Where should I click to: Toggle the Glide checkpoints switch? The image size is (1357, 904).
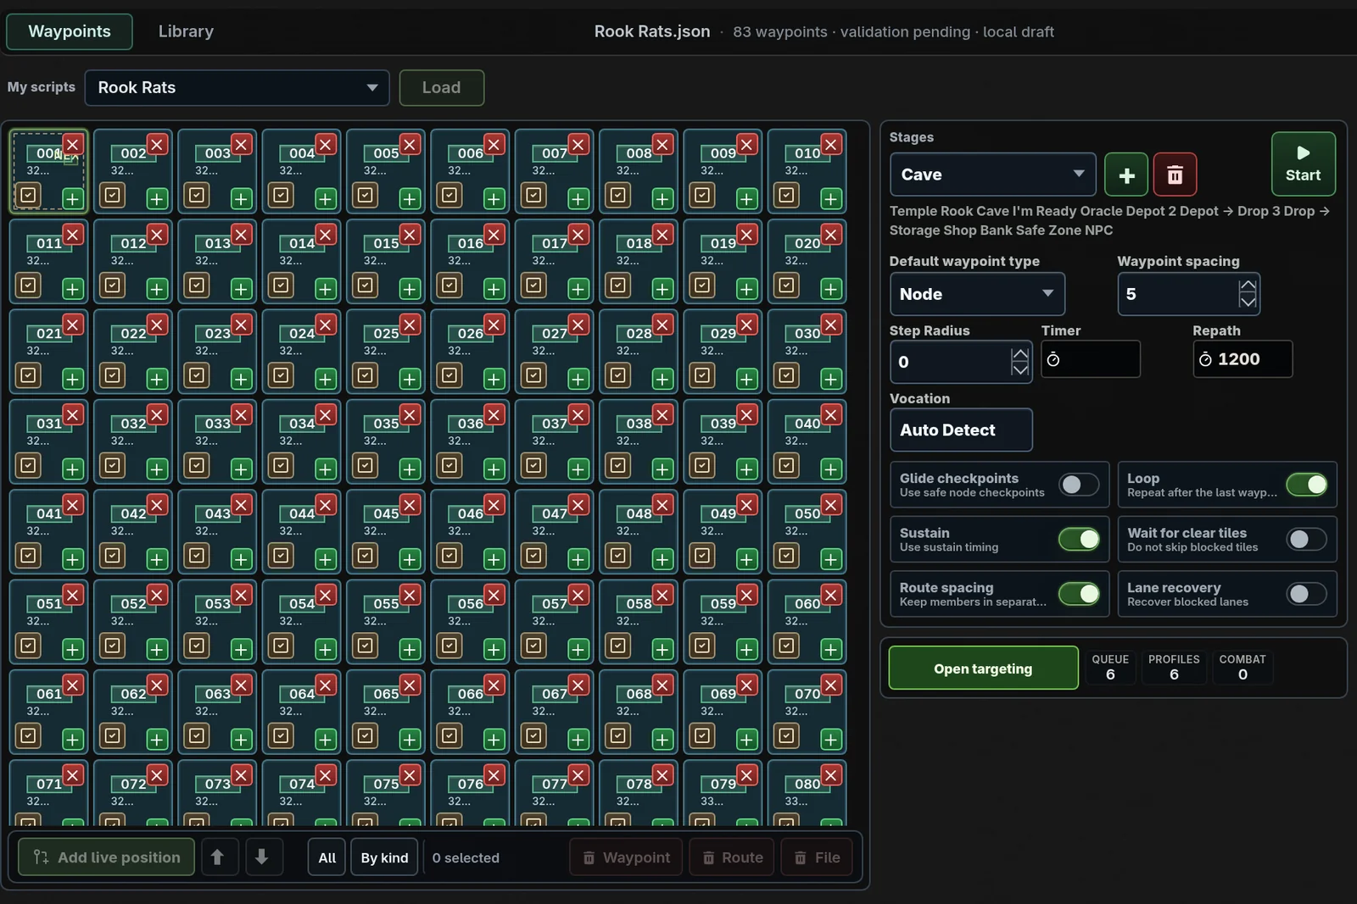coord(1079,485)
